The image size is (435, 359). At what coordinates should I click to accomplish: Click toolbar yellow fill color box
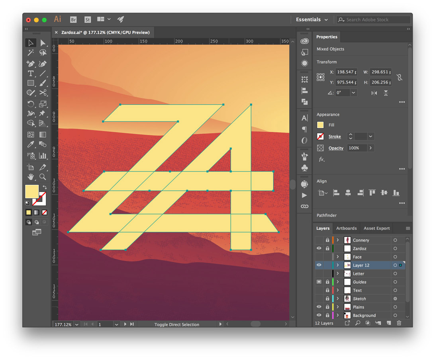[31, 191]
